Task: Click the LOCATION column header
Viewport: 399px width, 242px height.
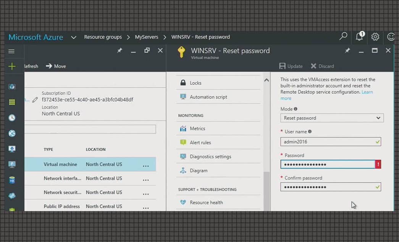Action: pos(96,149)
